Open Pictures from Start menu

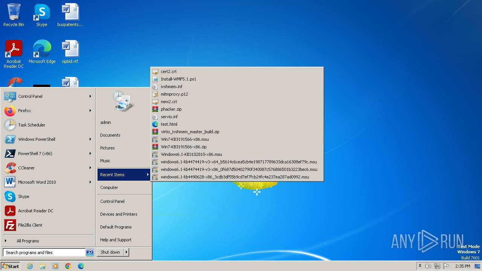124,148
